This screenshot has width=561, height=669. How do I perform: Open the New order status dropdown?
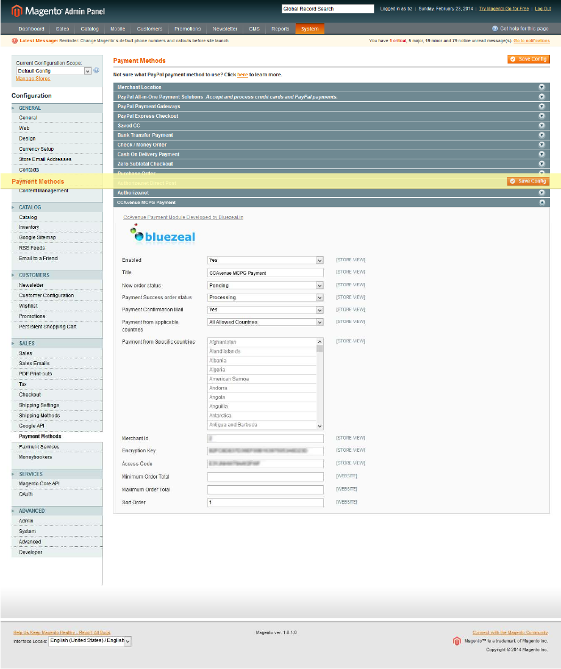click(265, 286)
